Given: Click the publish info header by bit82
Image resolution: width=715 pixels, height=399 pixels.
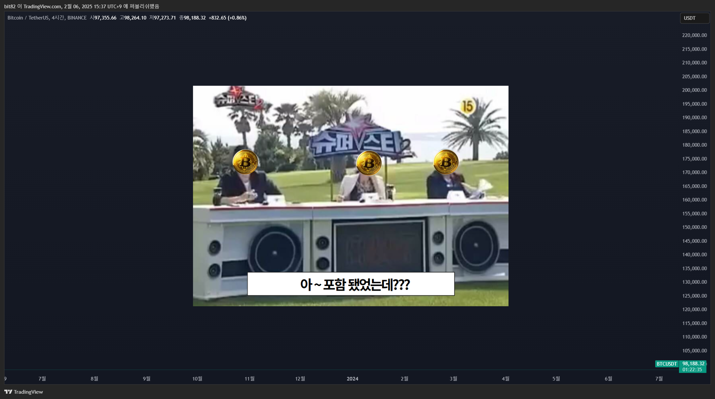Looking at the screenshot, I should 82,6.
